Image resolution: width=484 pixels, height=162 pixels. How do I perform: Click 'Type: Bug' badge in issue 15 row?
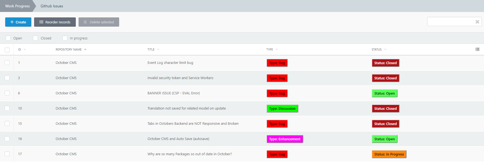tap(277, 124)
